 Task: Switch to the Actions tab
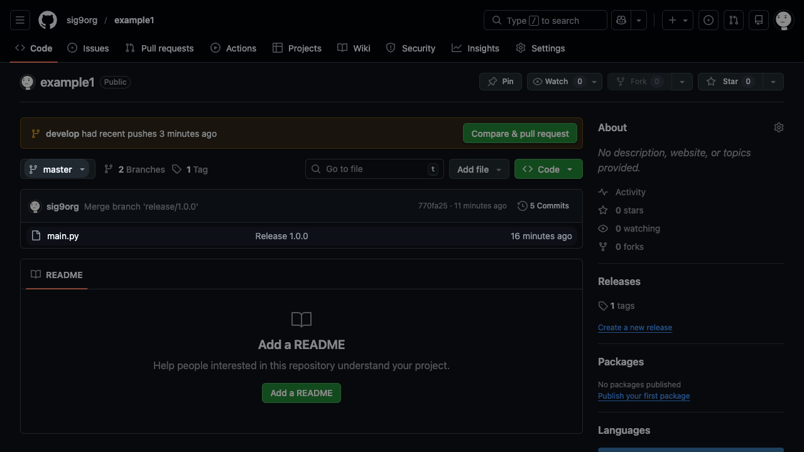pos(234,48)
